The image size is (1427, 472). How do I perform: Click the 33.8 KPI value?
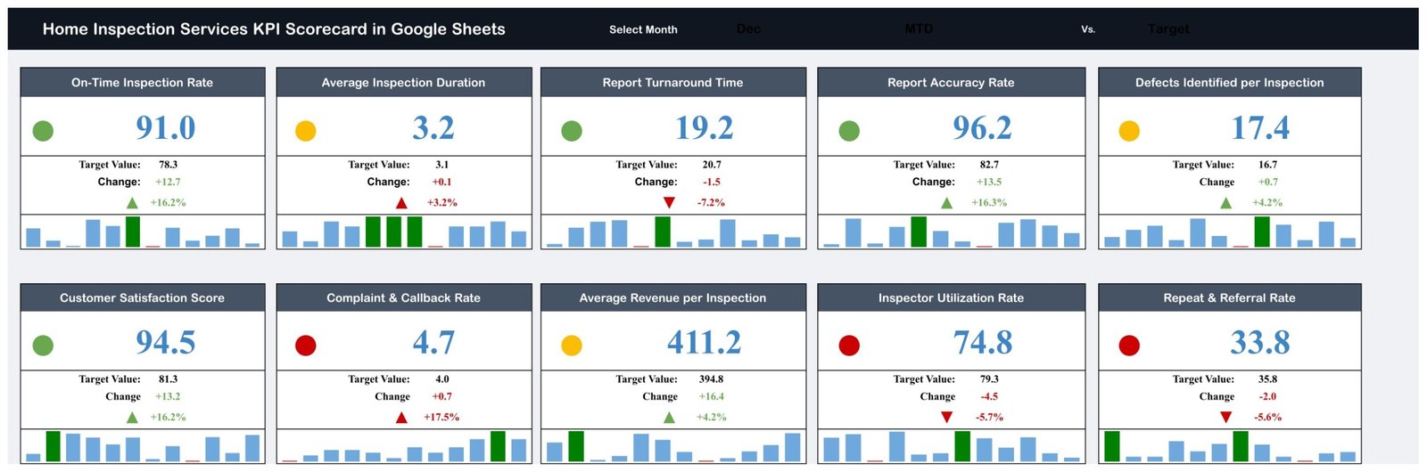(1260, 343)
